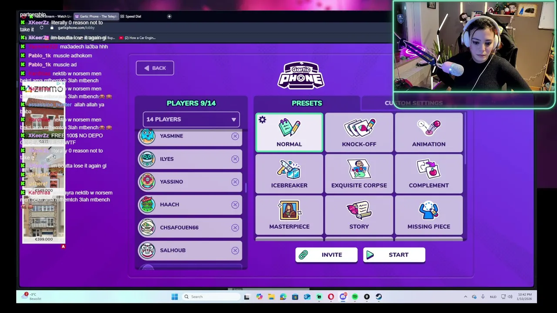Remove player YASSINO from lobby
The width and height of the screenshot is (557, 313).
235,182
